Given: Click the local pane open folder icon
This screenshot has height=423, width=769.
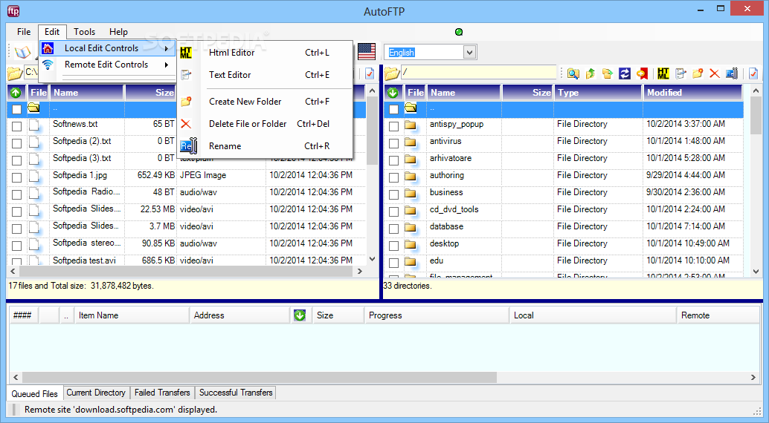Looking at the screenshot, I should pos(15,73).
